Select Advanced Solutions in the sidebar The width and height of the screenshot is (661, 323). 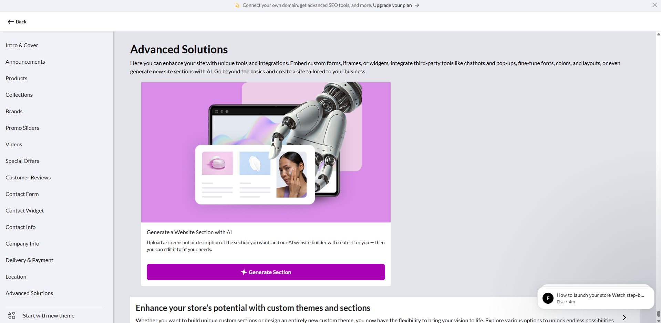click(x=29, y=293)
